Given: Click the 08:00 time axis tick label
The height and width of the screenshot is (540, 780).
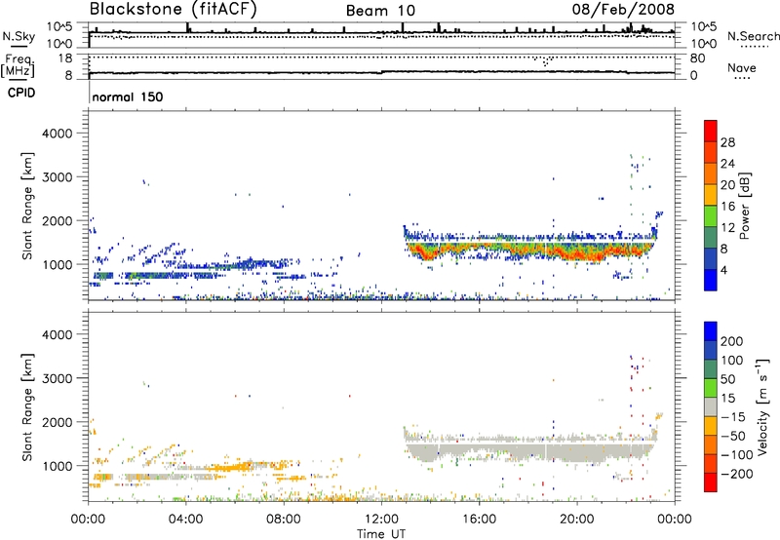Looking at the screenshot, I should click(284, 520).
